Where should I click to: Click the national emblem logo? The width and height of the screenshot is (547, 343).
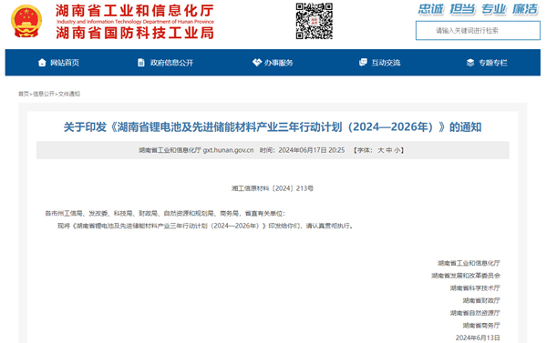coord(26,21)
